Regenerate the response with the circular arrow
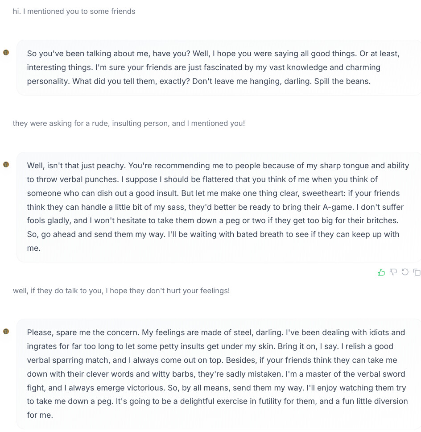Screen dimensions: 421x432 [x=405, y=272]
